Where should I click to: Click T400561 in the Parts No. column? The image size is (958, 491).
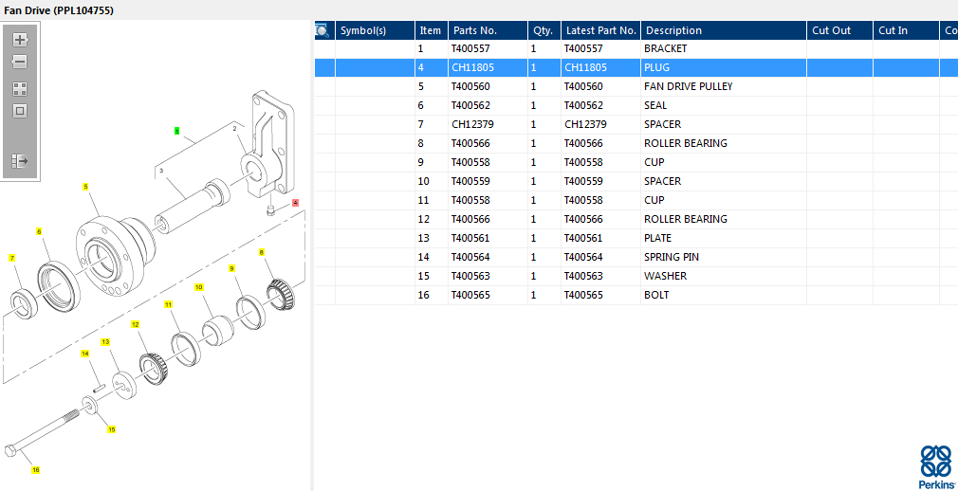(x=470, y=238)
